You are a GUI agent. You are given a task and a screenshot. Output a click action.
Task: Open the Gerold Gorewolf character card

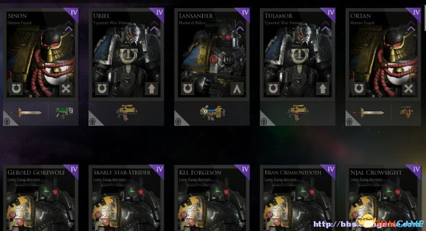(41, 198)
